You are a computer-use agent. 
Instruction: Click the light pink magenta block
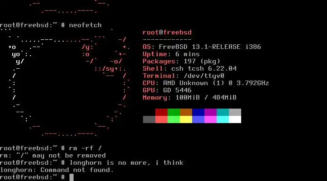(210, 119)
